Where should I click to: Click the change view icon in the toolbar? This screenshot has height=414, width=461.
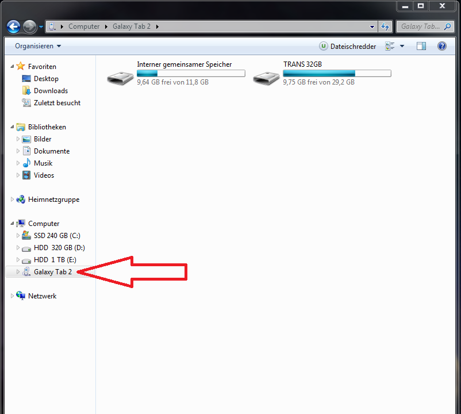click(390, 46)
